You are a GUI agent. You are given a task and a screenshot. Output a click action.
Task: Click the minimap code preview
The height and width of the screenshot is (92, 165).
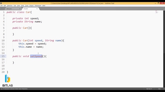[157, 12]
